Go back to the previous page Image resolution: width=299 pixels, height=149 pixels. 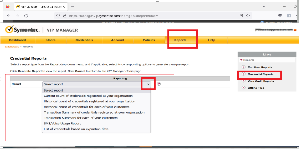coord(9,16)
